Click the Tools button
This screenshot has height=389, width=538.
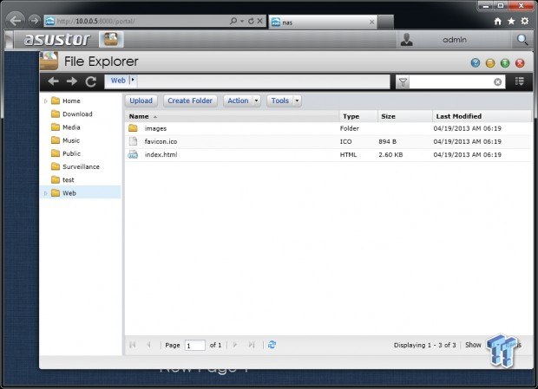click(x=280, y=100)
